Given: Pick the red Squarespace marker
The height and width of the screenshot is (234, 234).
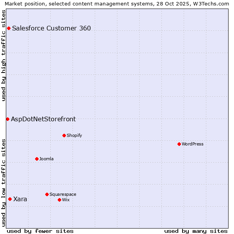Looking at the screenshot, I should click(47, 194).
